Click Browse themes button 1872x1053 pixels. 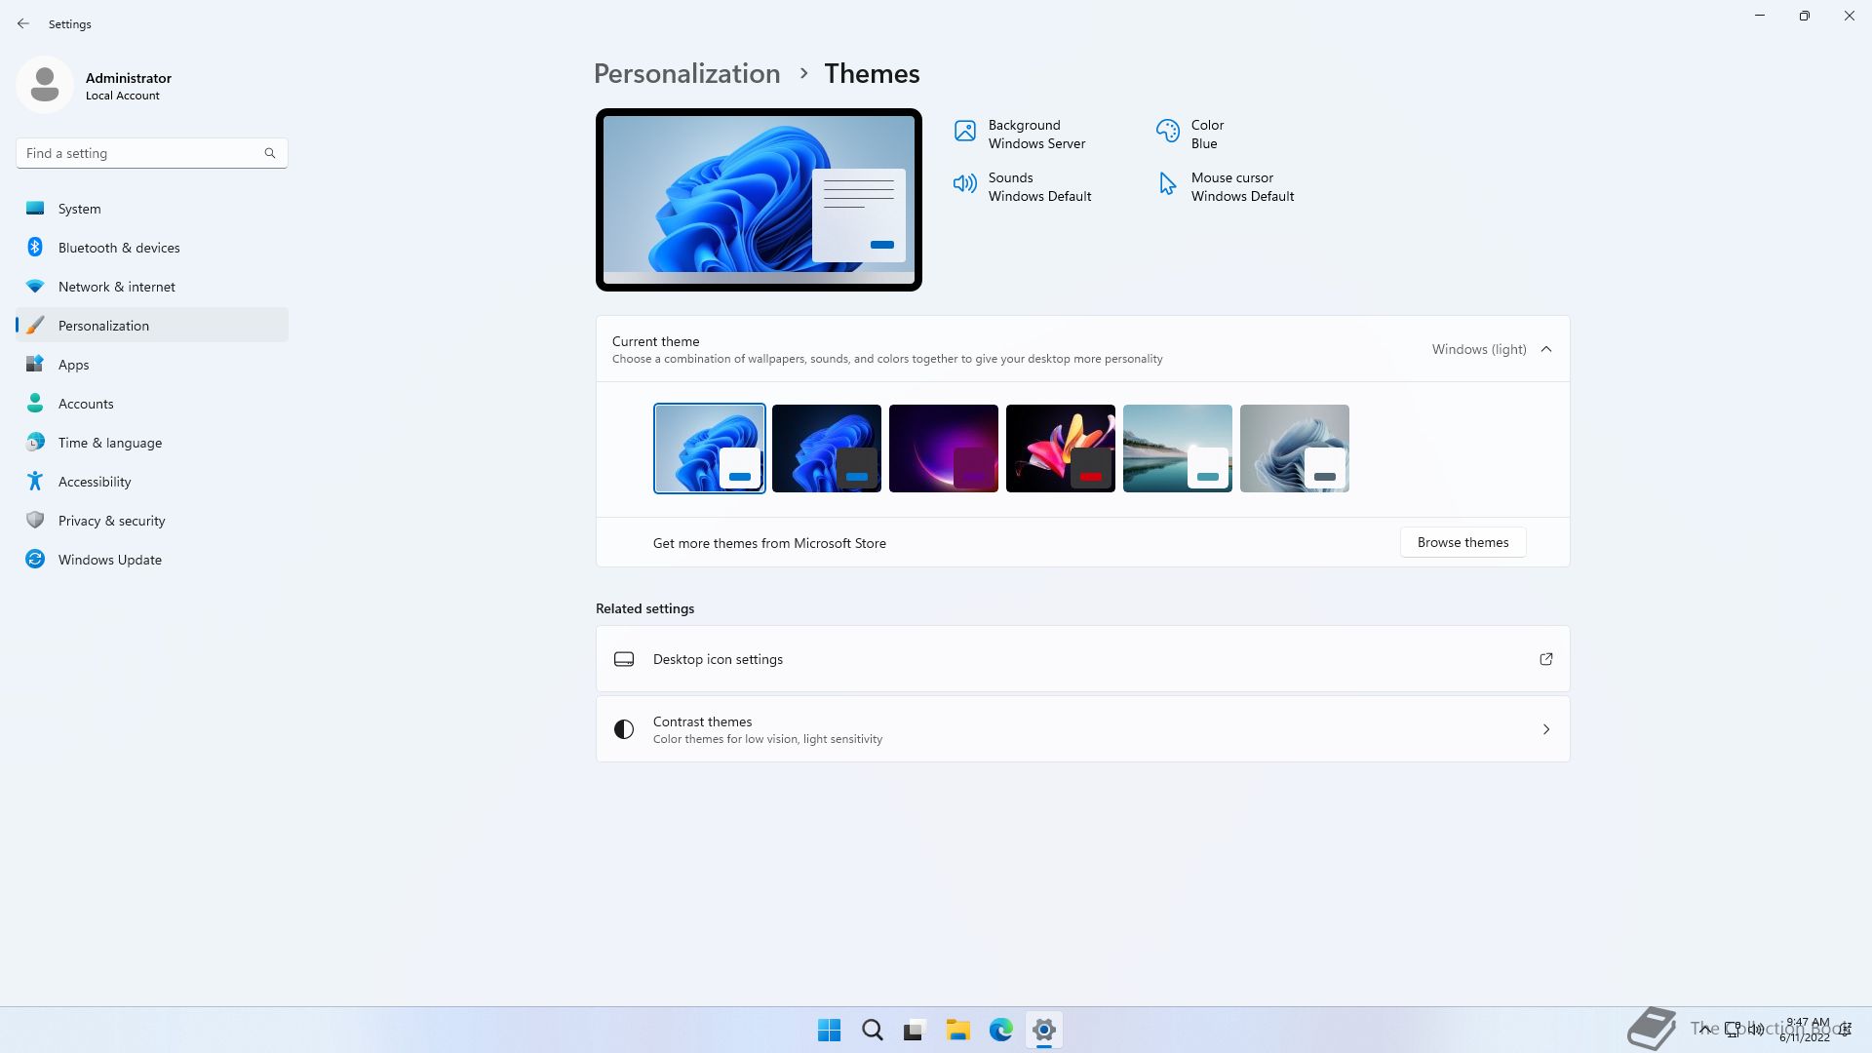point(1462,542)
